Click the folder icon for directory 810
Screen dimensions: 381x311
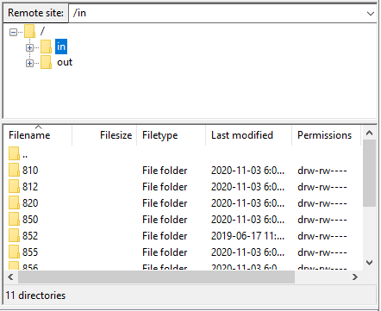pyautogui.click(x=14, y=170)
